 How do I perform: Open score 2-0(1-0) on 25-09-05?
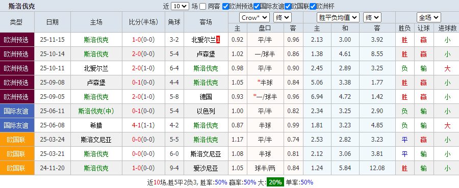coord(143,97)
